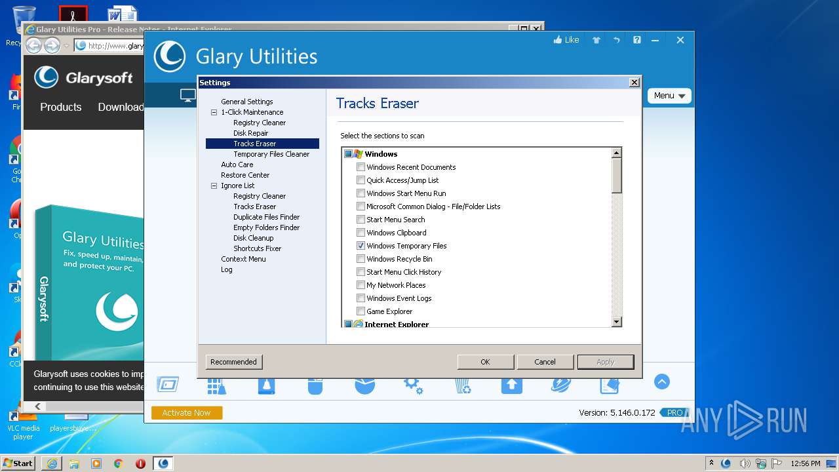Screen dimensions: 839x472
Task: Launch Chrome from the taskbar
Action: pos(119,463)
